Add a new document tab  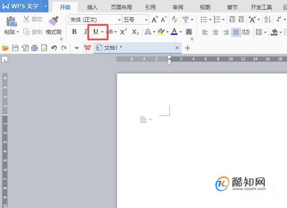pos(187,48)
